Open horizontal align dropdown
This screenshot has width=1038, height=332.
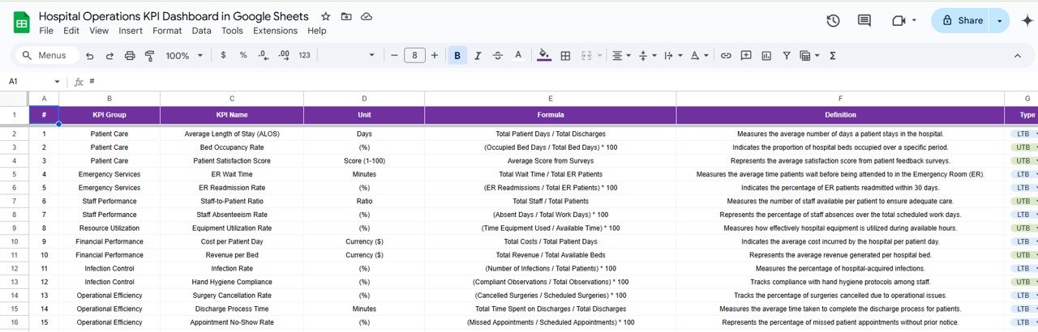621,56
